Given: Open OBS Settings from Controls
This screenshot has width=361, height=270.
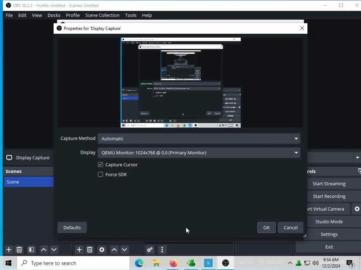Looking at the screenshot, I should [329, 234].
